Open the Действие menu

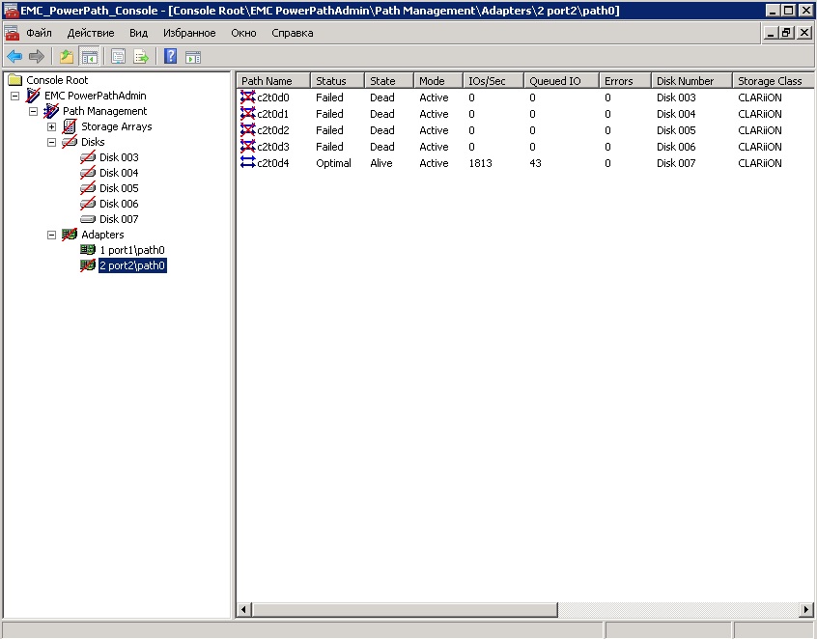91,33
